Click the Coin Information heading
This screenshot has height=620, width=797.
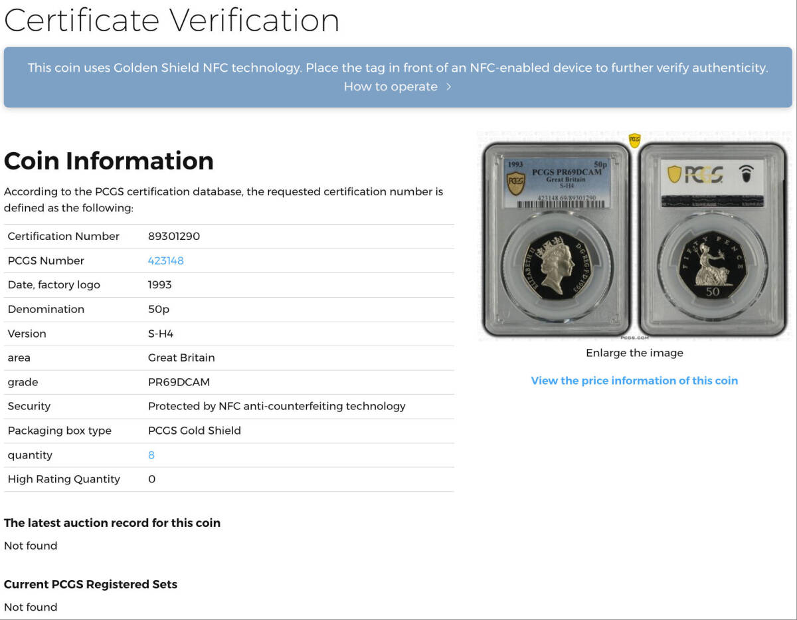pos(109,161)
